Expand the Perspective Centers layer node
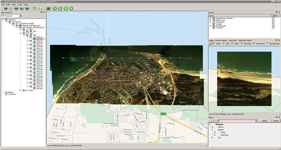Viewport: 281px width, 150px height. pos(210,18)
